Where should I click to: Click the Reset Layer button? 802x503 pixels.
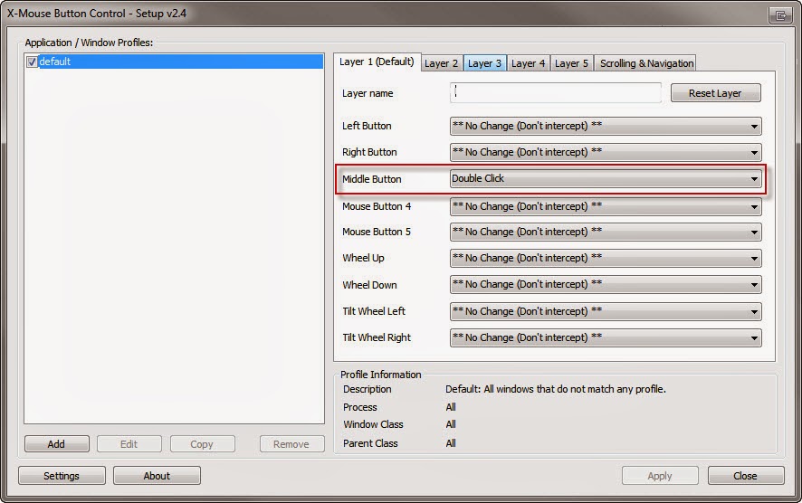715,93
